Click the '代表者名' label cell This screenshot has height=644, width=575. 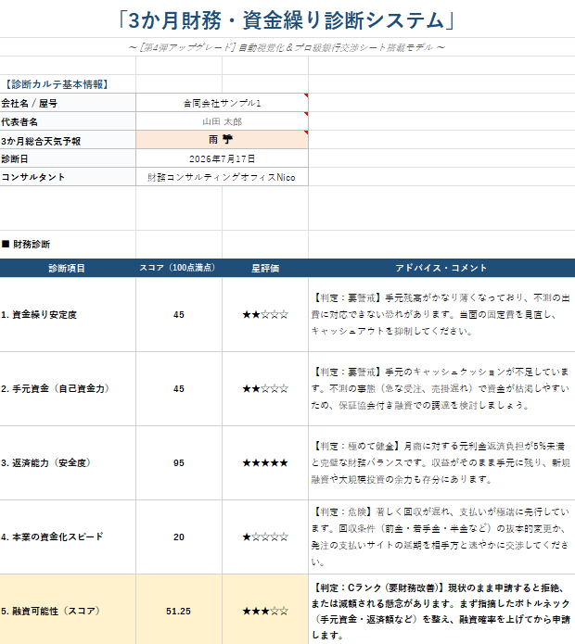[68, 121]
